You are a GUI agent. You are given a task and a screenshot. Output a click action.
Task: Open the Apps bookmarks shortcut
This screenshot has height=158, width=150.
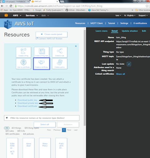tap(4, 10)
